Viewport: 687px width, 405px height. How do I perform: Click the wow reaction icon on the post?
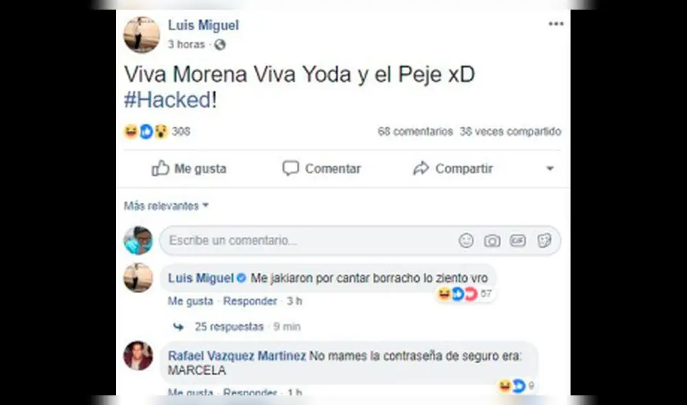tap(162, 131)
